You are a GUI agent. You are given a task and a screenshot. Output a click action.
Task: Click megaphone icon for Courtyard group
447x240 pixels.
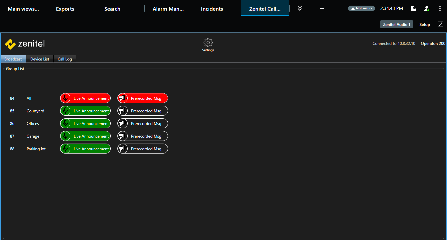pos(122,111)
